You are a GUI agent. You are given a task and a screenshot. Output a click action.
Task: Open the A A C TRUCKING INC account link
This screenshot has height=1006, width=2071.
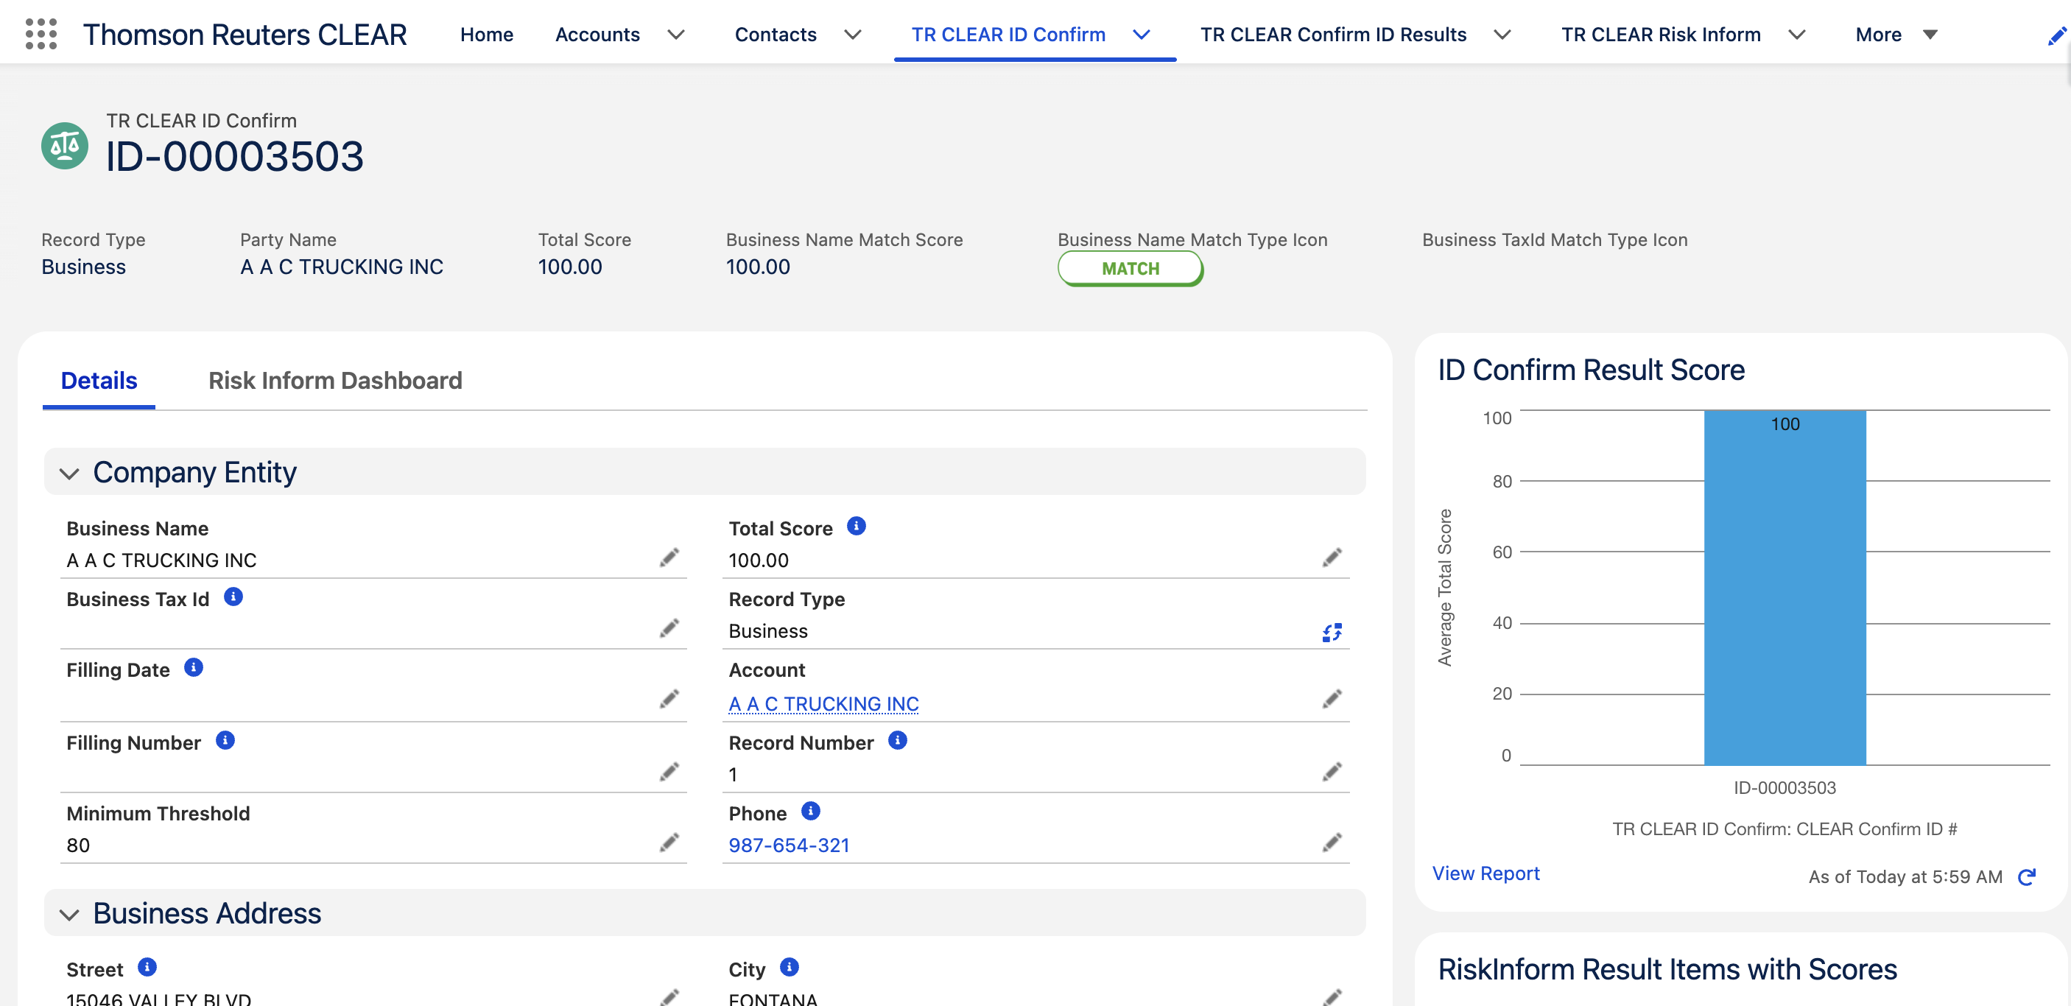click(823, 703)
